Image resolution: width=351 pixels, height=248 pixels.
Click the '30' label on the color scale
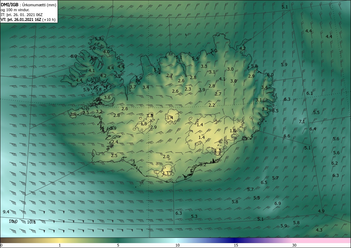[x=294, y=246]
